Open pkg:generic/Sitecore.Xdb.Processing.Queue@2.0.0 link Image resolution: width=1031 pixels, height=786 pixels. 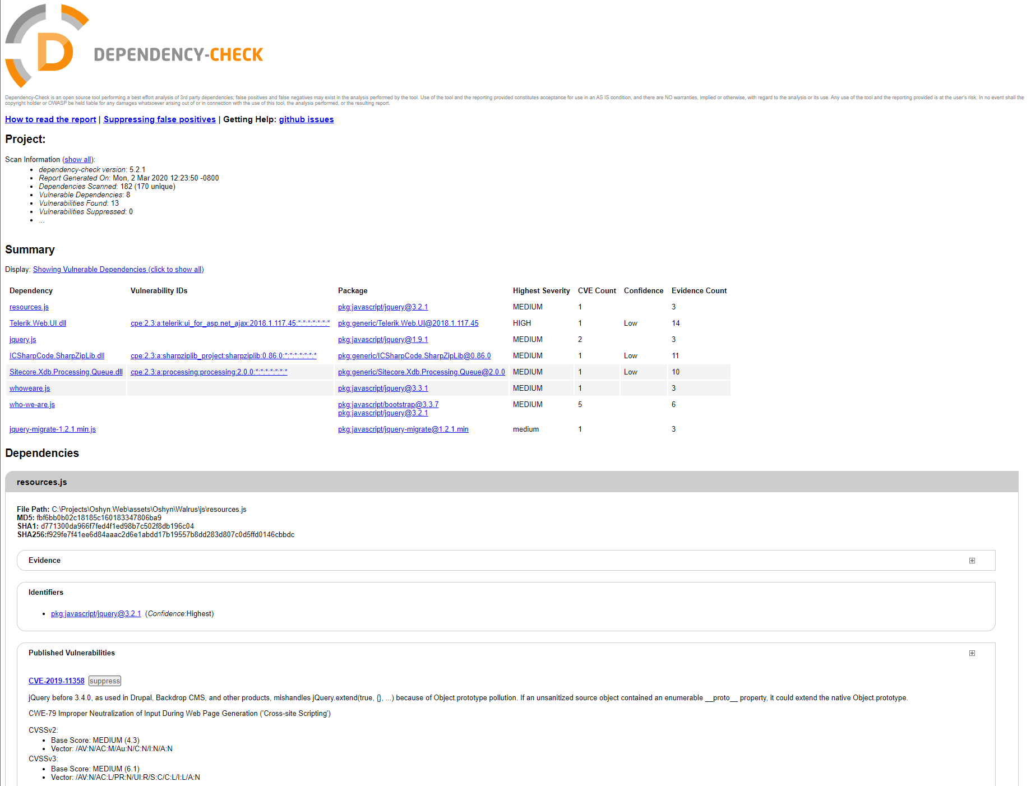(422, 372)
